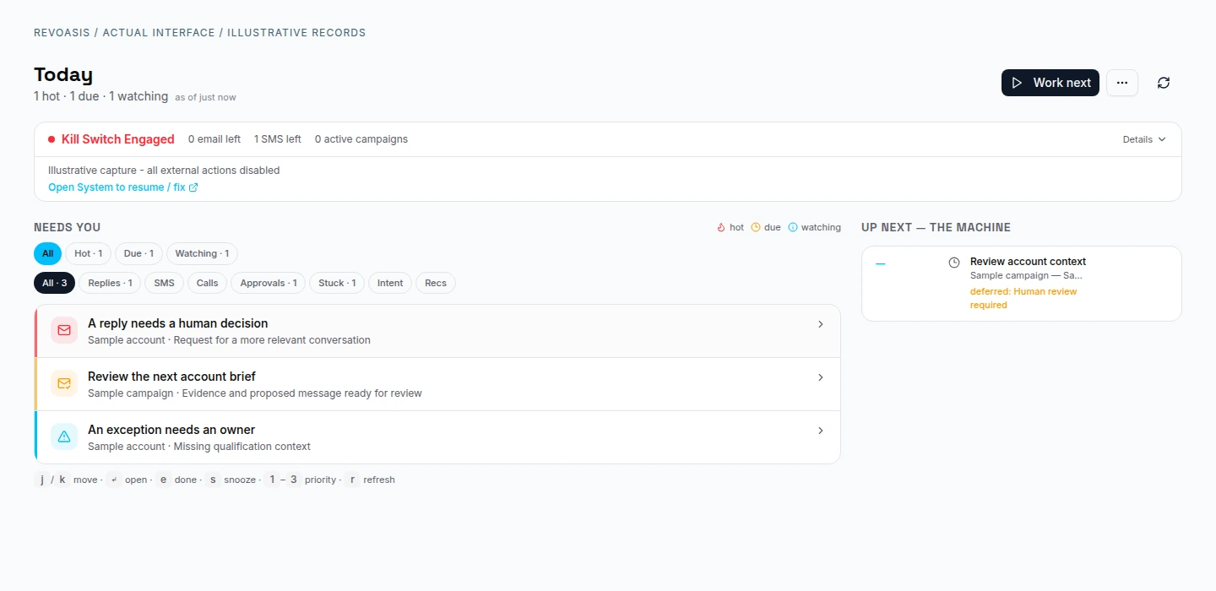Image resolution: width=1216 pixels, height=591 pixels.
Task: Show Stuck · 1 items
Action: point(337,283)
